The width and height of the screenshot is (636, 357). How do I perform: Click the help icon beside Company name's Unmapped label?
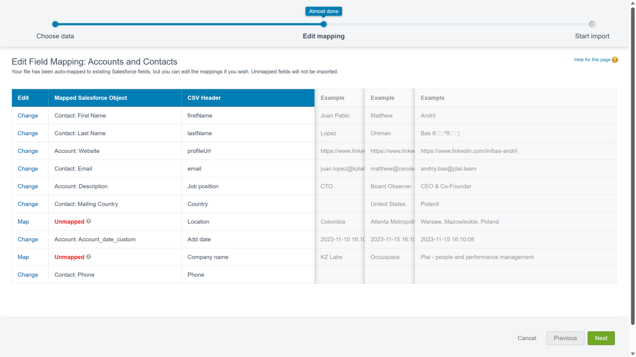click(89, 257)
